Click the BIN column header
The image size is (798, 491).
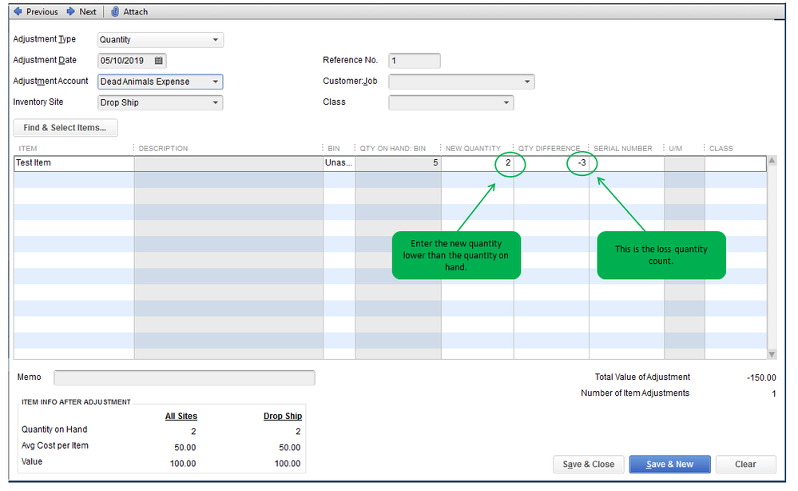(334, 149)
